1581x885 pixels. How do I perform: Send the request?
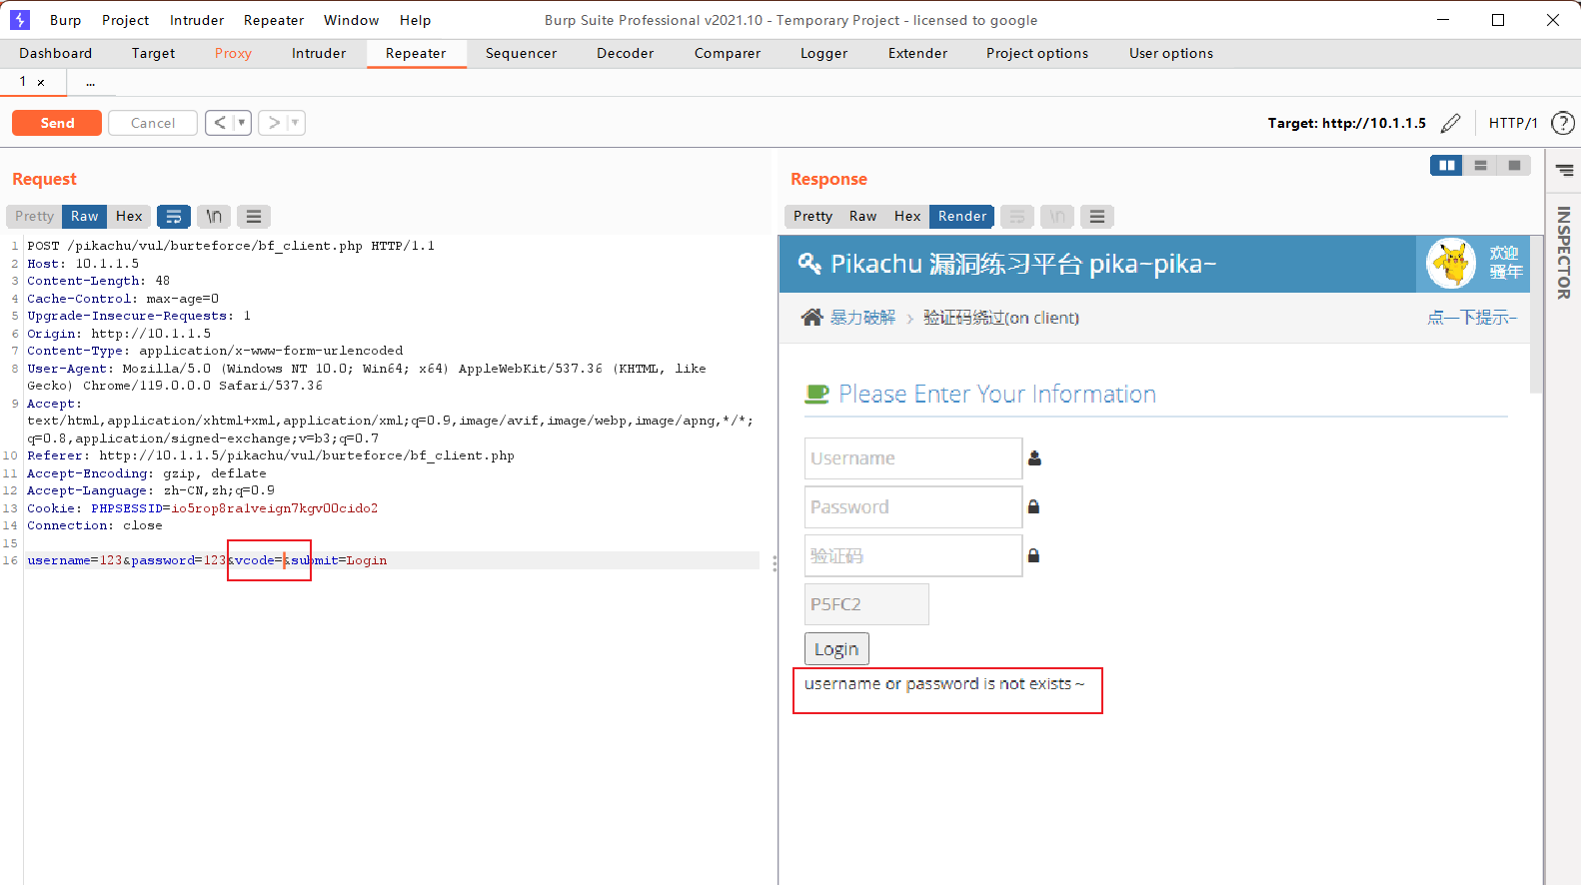[57, 123]
